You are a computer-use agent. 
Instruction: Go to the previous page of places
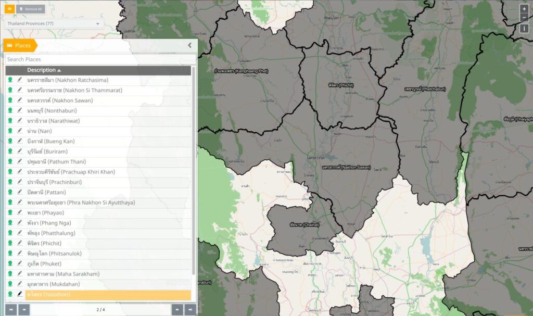click(x=24, y=310)
